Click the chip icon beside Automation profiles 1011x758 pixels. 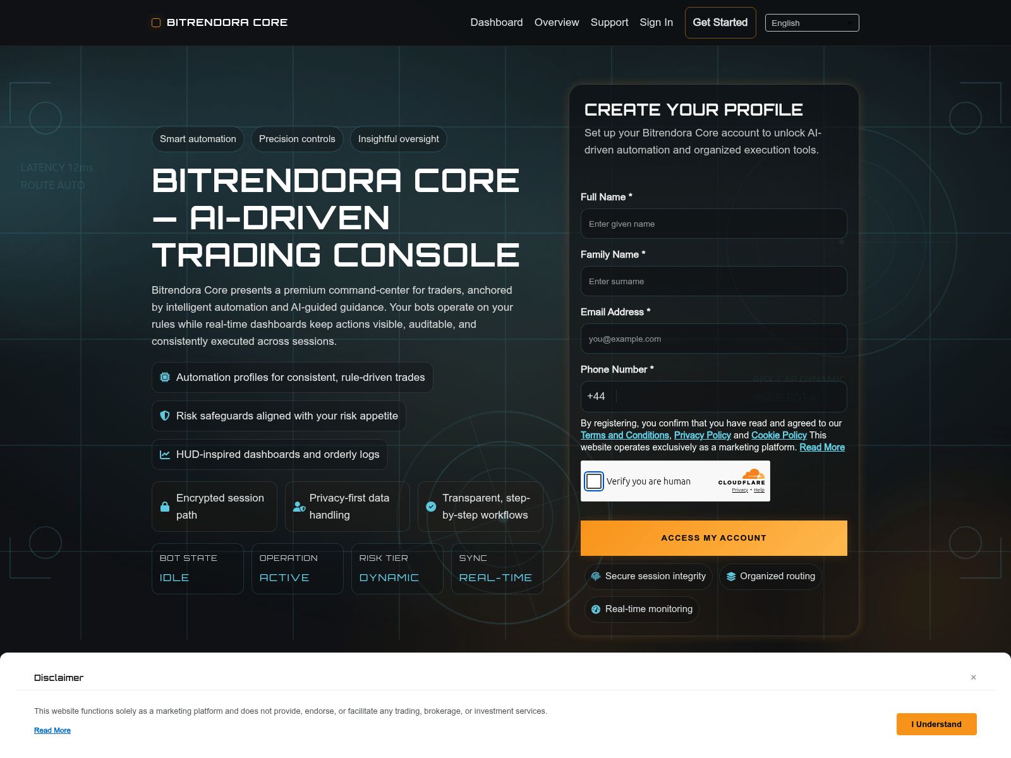click(165, 377)
